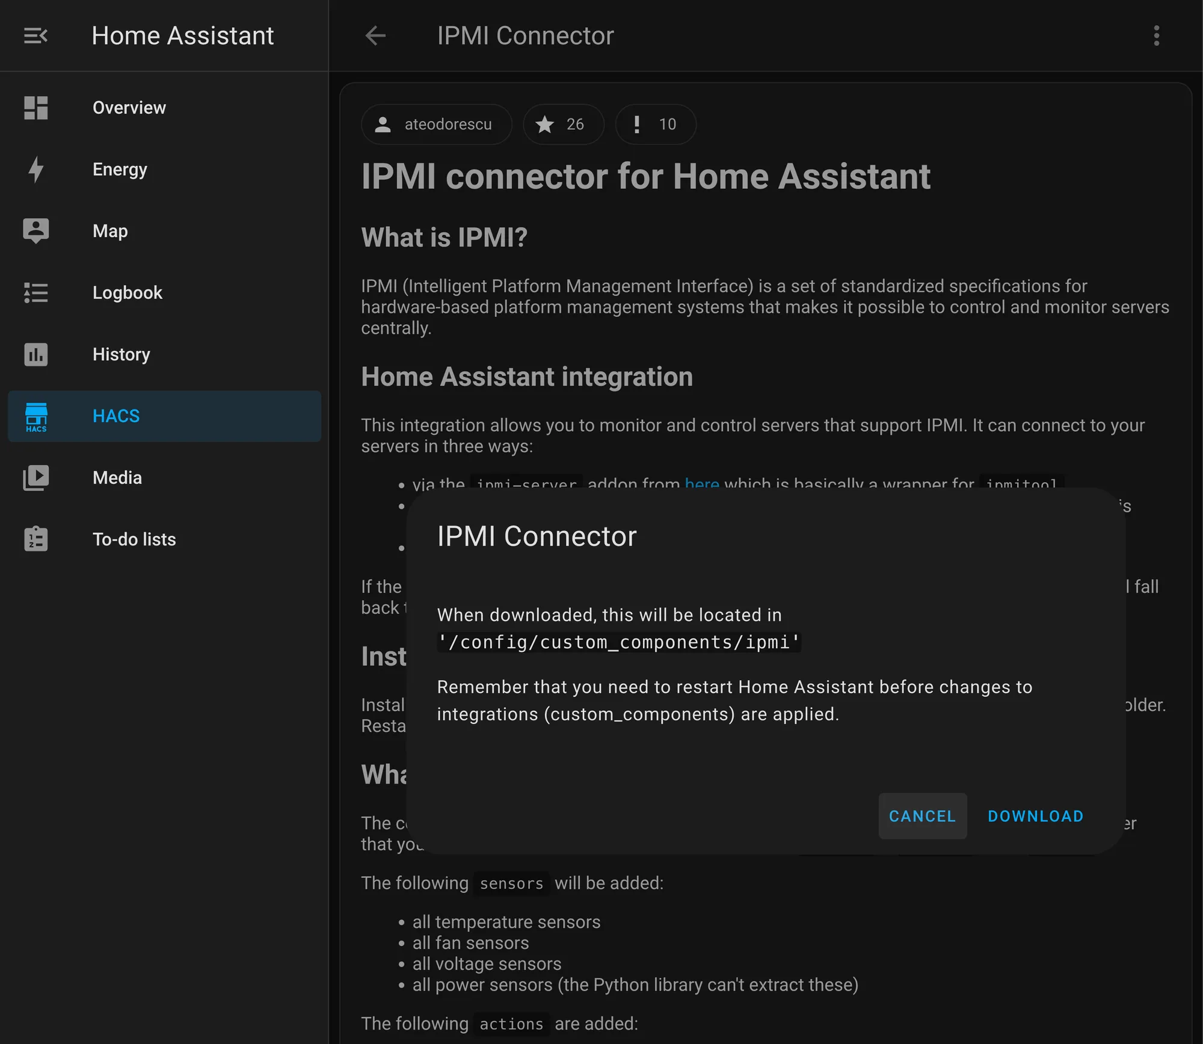
Task: Open the Overview menu item
Action: (x=164, y=108)
